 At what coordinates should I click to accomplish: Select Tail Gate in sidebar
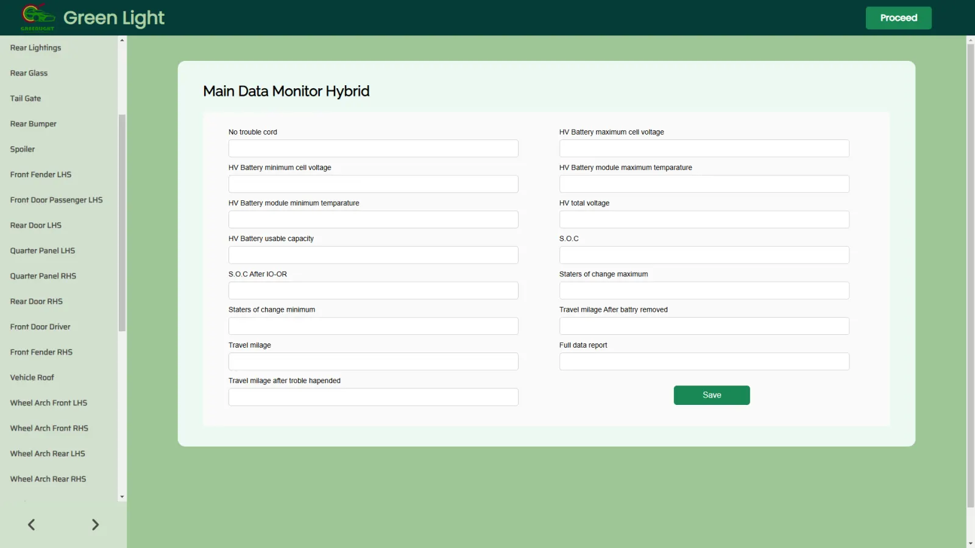(26, 99)
